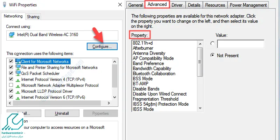Toggle QoS Packet Scheduler checkbox
The width and height of the screenshot is (280, 140).
(11, 73)
